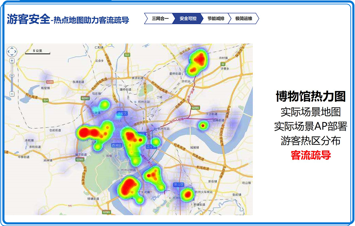Click the 博物馆热力图 heading
Image resolution: width=355 pixels, height=226 pixels.
(311, 96)
